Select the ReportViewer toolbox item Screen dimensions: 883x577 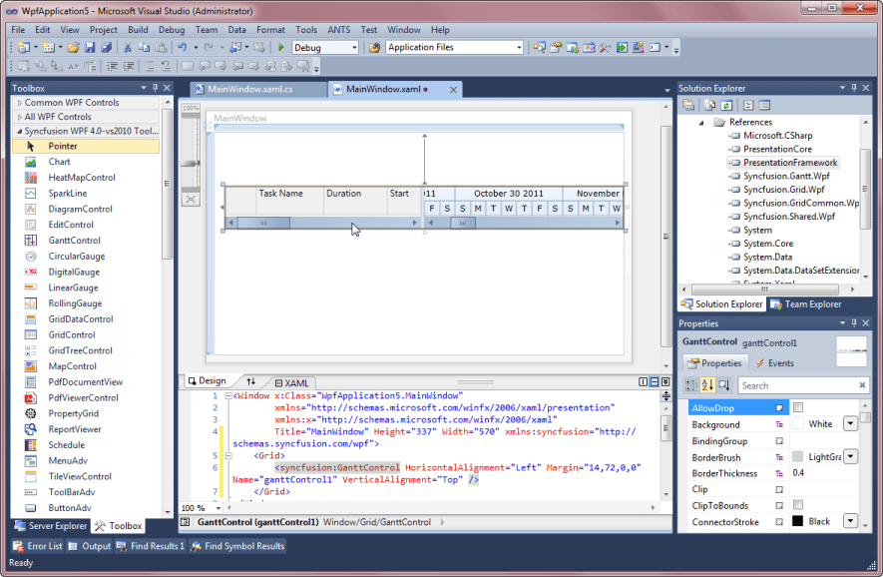[75, 429]
